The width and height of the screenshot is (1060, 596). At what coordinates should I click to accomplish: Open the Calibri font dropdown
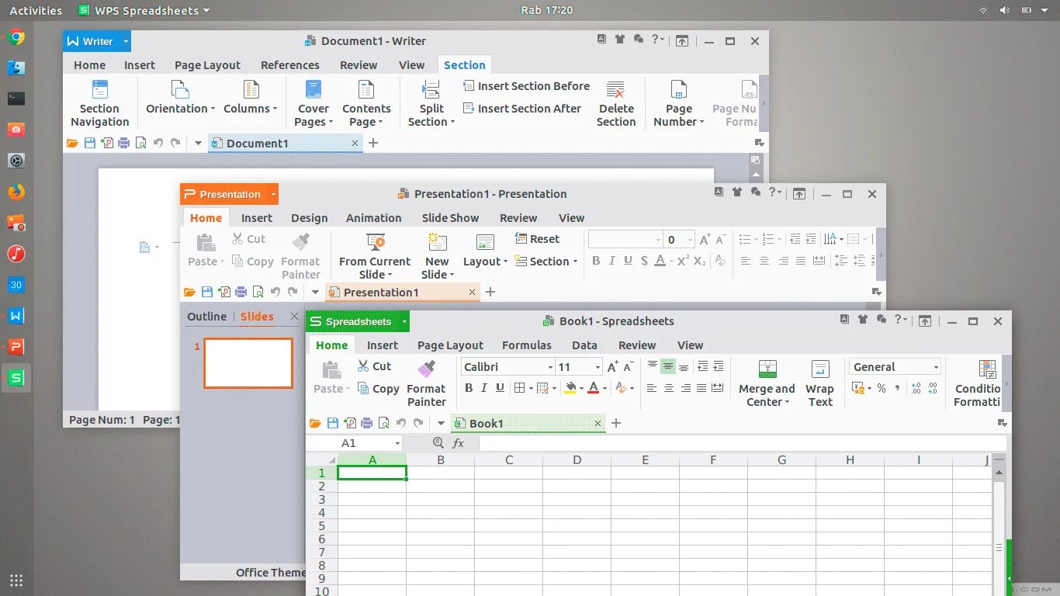[x=503, y=366]
